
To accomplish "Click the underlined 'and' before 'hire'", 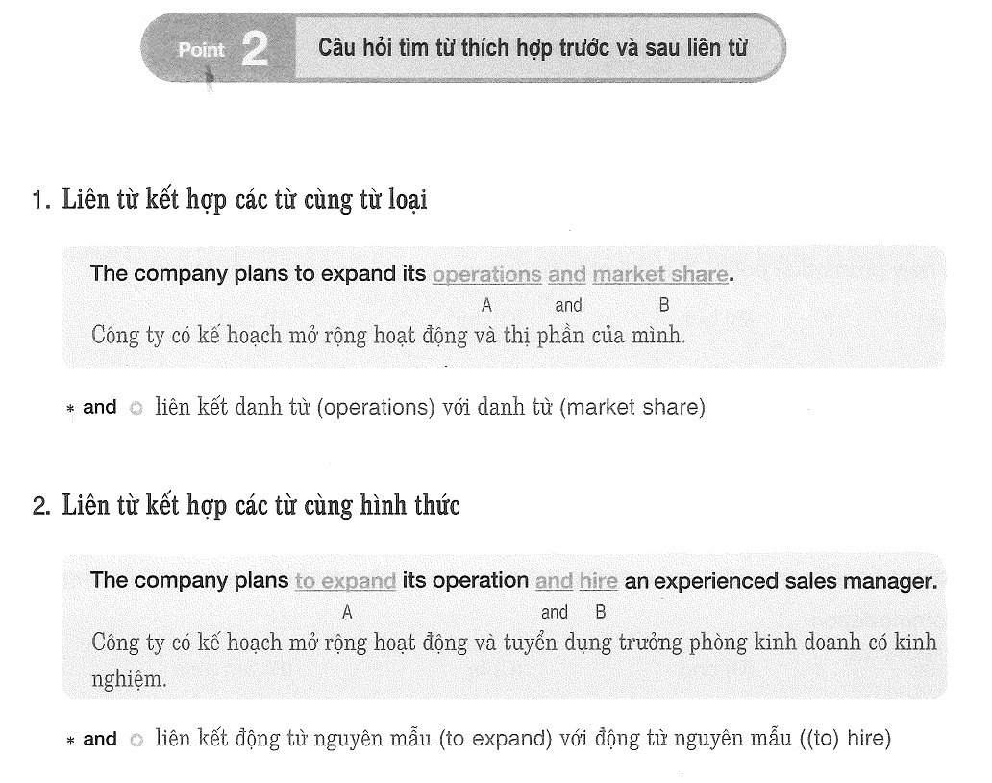I will click(x=555, y=580).
